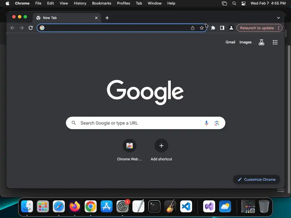Open the History menu
This screenshot has height=218, width=291.
point(80,3)
